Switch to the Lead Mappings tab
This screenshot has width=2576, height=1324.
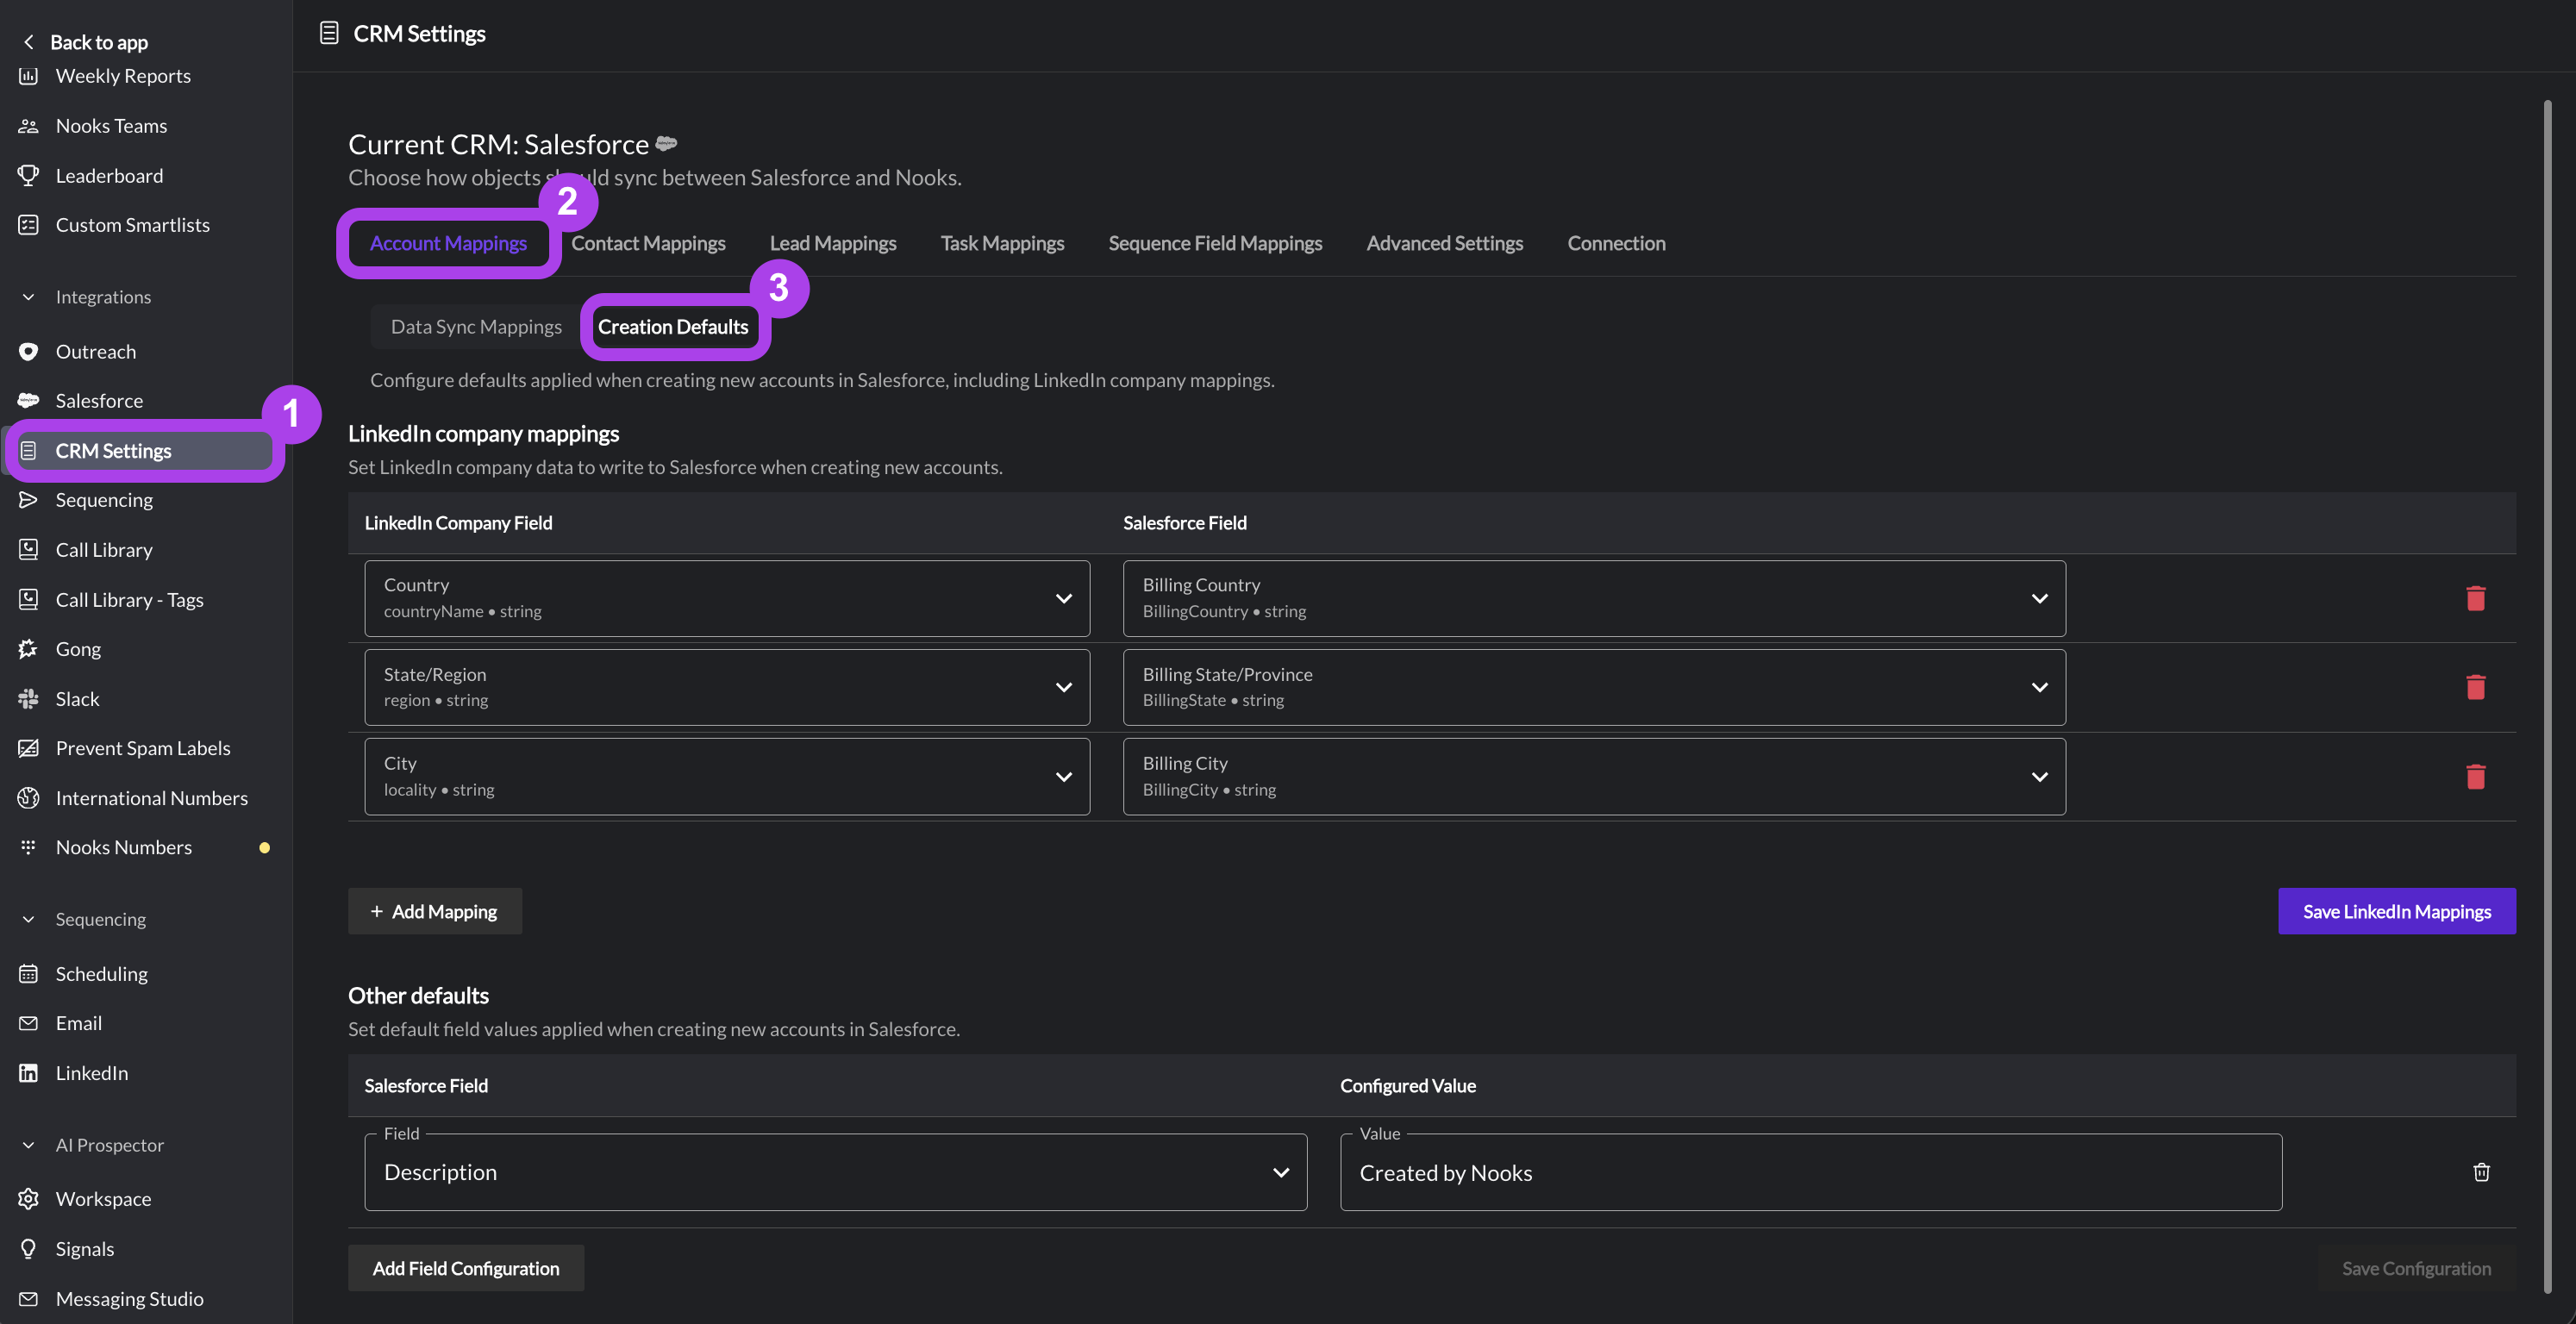[833, 243]
